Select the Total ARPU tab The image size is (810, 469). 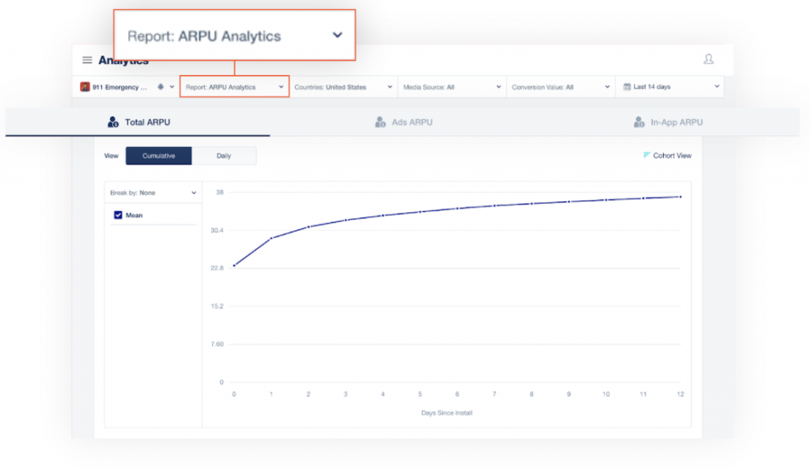click(x=139, y=123)
